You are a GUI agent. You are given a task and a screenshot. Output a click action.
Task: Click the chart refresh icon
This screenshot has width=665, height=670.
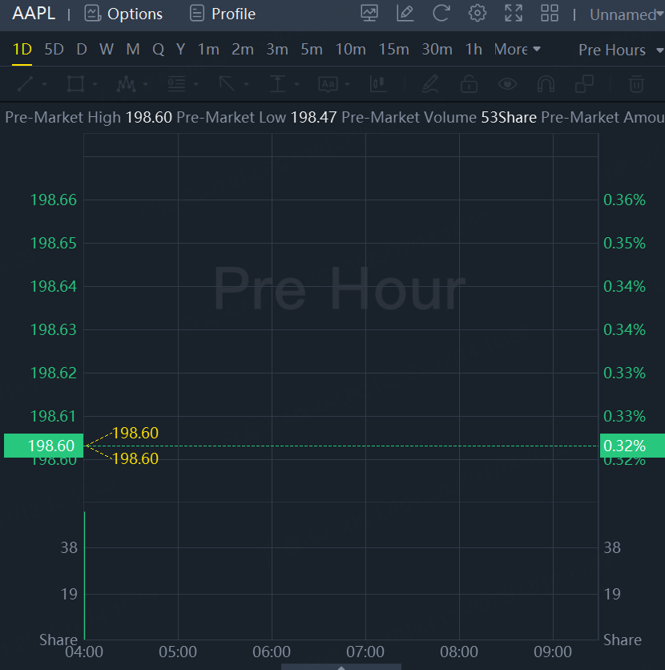441,14
